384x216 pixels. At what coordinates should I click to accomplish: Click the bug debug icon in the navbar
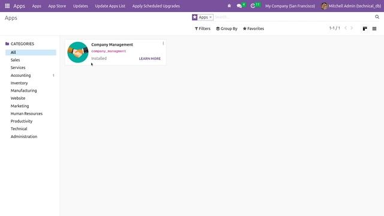(229, 5)
